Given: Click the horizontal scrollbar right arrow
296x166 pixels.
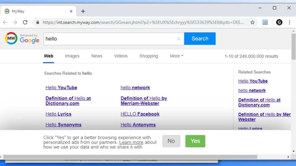Looking at the screenshot, I should (x=288, y=157).
